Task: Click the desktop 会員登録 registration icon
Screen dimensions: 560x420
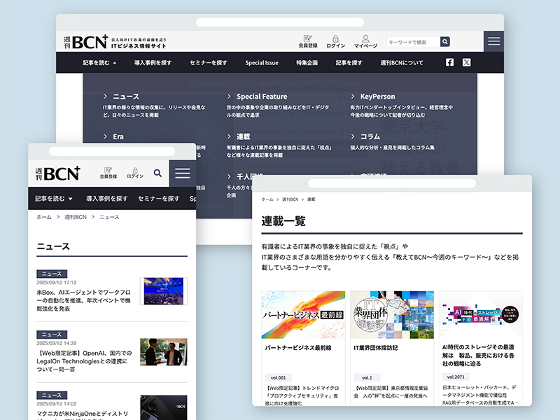Action: tap(308, 38)
